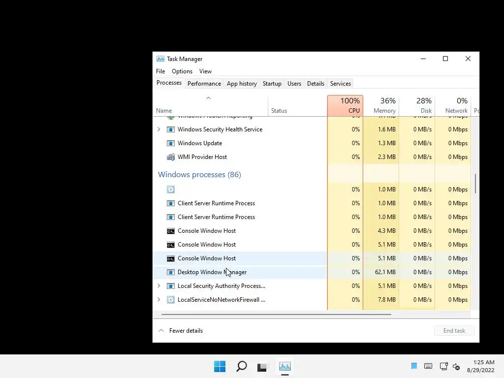Click the LocalServiceNoNetworkFirewall gear icon
The width and height of the screenshot is (504, 378).
[171, 300]
